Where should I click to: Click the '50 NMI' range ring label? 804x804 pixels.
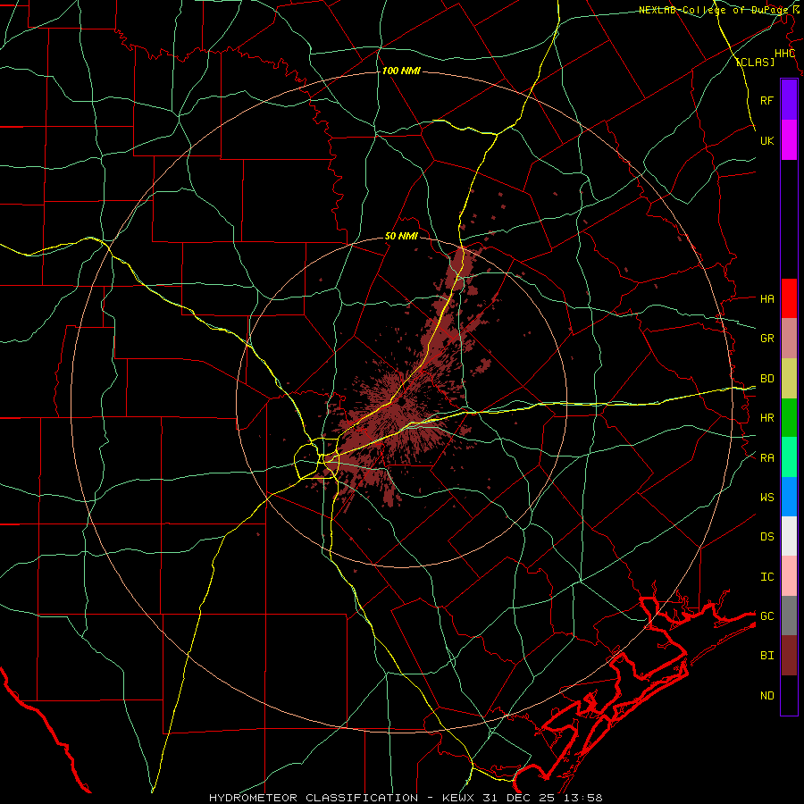pos(401,237)
